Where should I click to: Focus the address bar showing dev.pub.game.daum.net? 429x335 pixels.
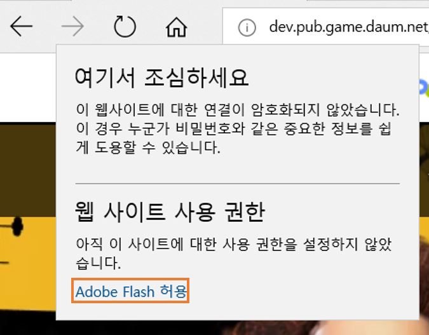325,27
